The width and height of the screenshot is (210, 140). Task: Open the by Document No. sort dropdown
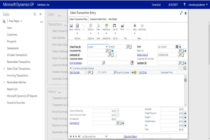tap(95, 136)
